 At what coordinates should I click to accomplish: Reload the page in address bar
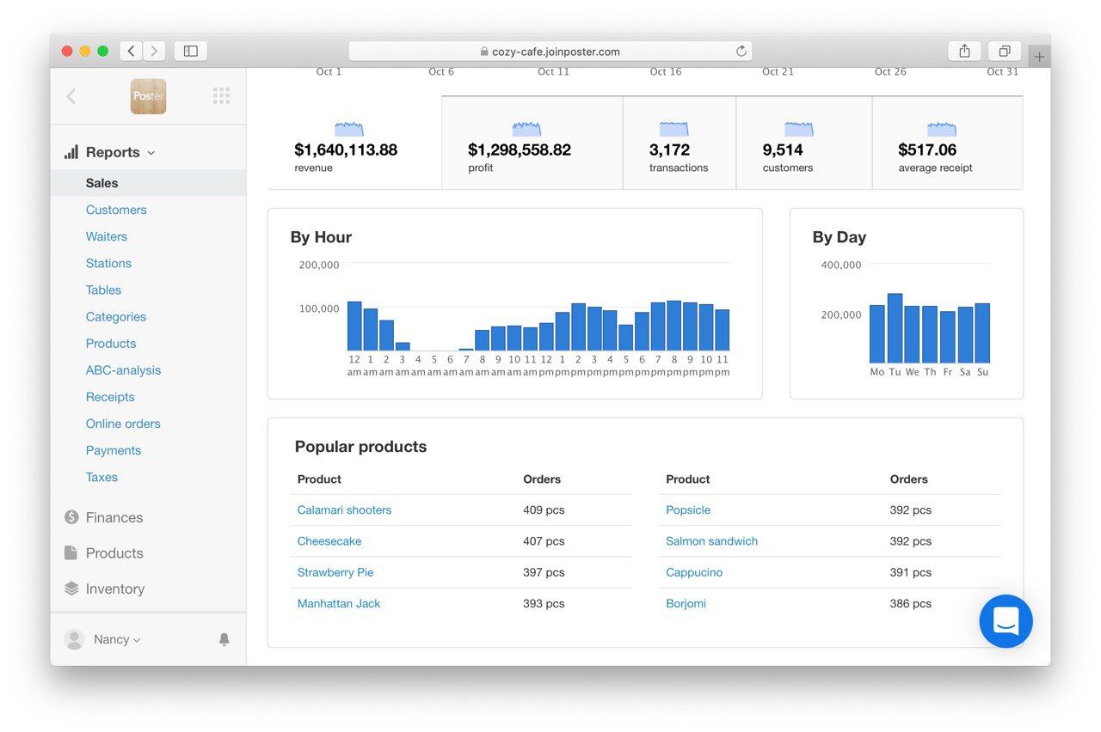click(x=741, y=52)
